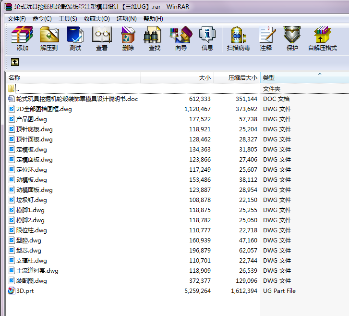Select file 模脚1.dwg
The width and height of the screenshot is (349, 316).
tap(30, 210)
